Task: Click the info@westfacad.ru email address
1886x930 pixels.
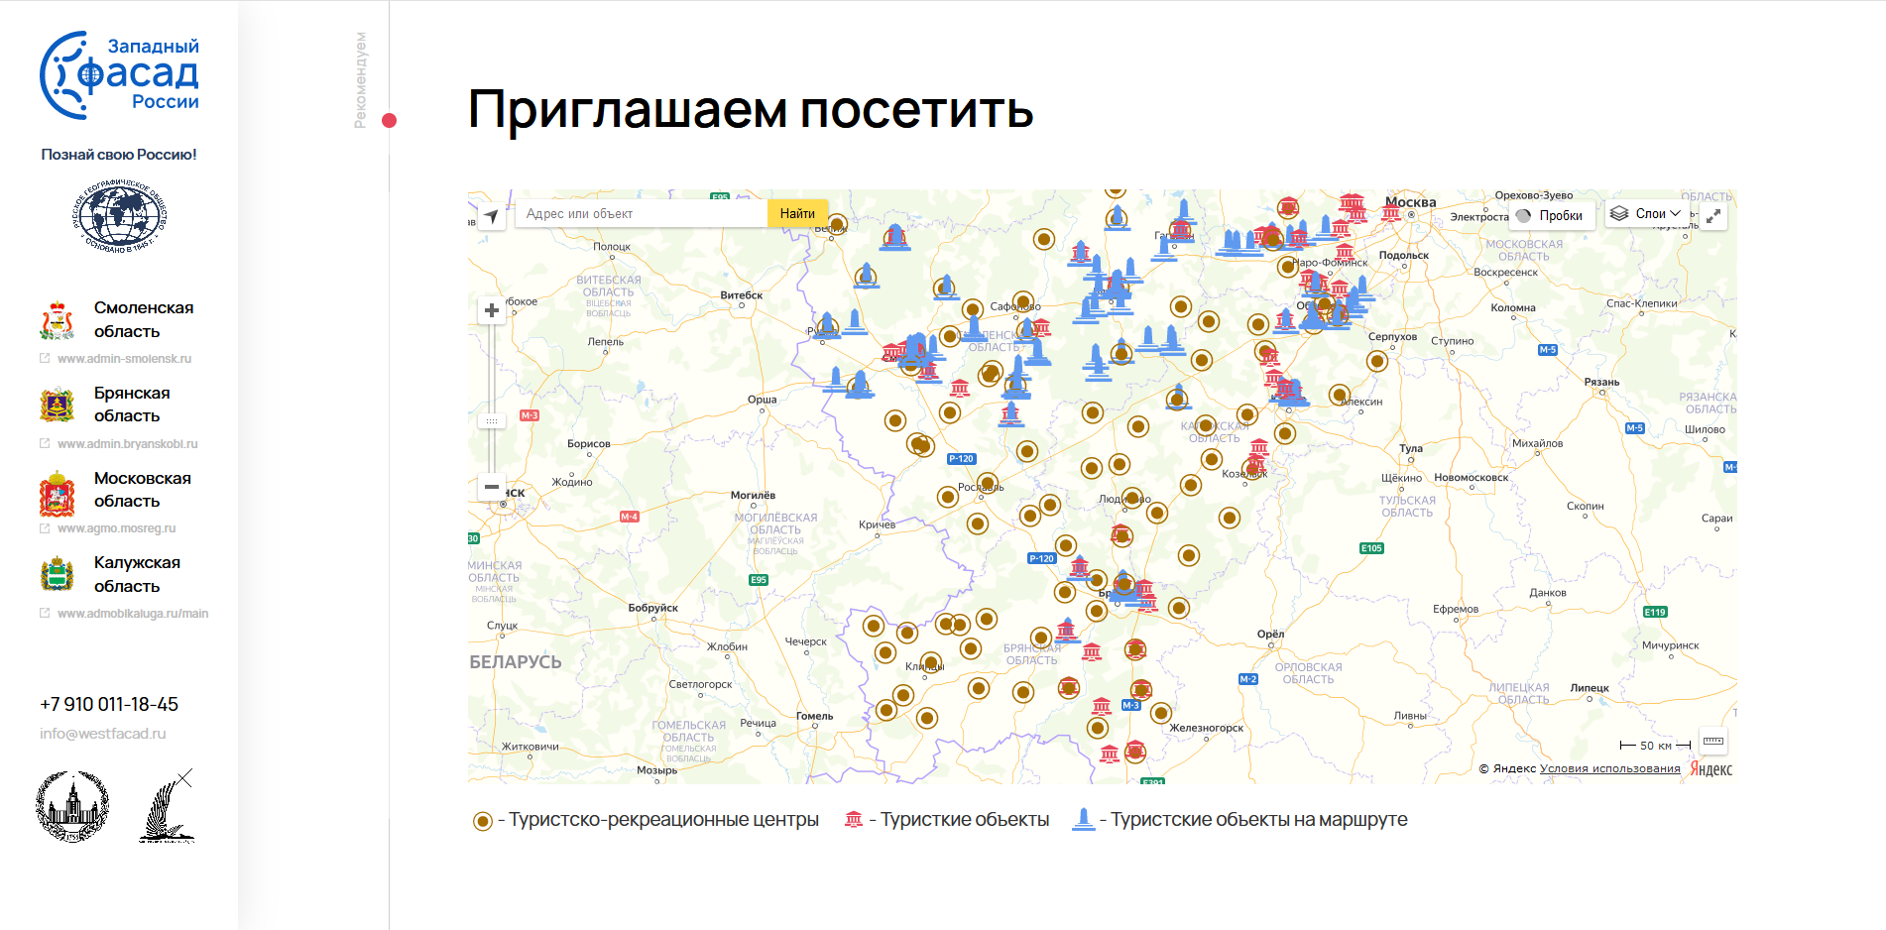Action: (x=103, y=734)
